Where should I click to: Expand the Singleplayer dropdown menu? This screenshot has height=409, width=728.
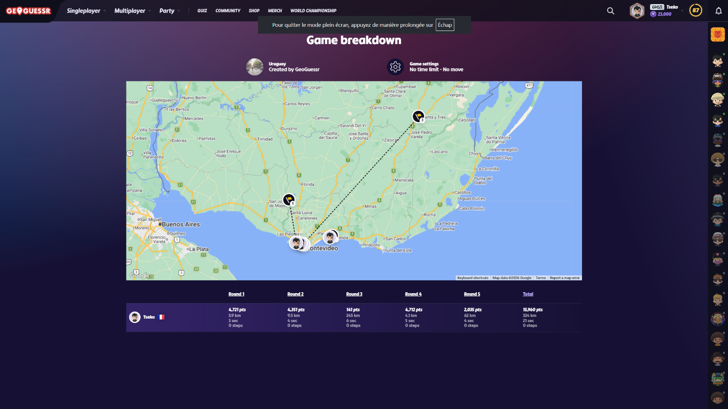pos(86,11)
